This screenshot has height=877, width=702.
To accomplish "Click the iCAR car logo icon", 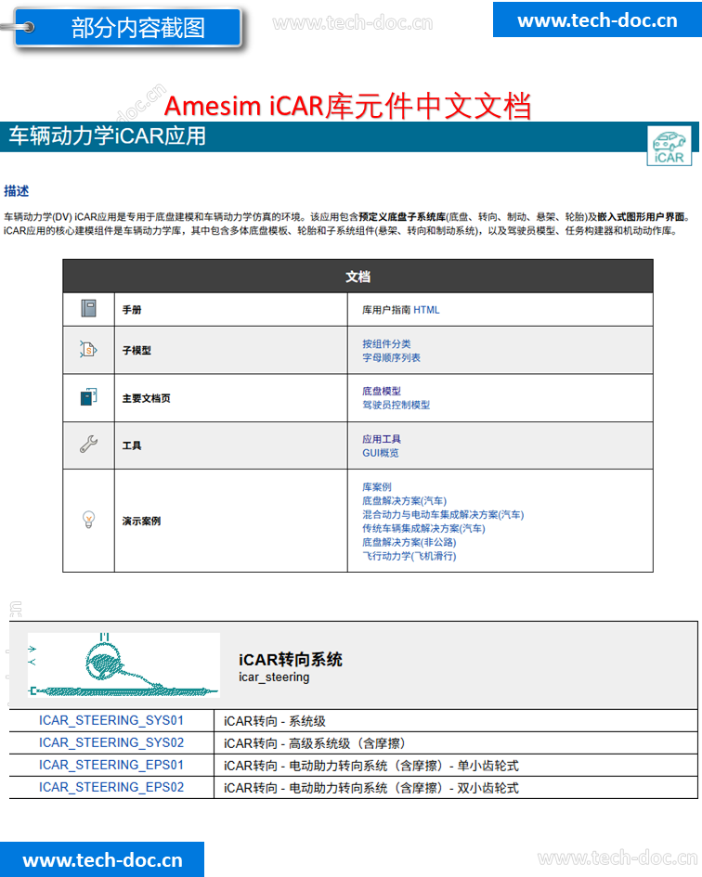I will [x=669, y=146].
